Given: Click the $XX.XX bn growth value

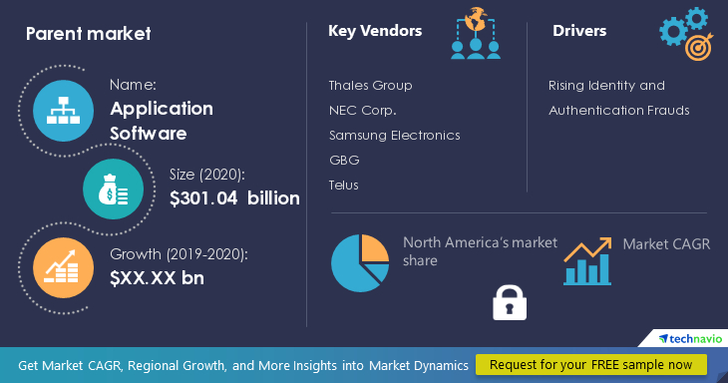Looking at the screenshot, I should tap(157, 278).
